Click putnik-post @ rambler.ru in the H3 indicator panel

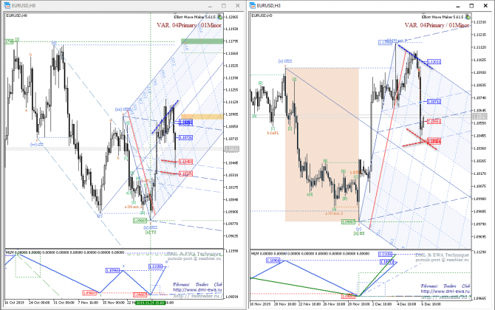442,260
